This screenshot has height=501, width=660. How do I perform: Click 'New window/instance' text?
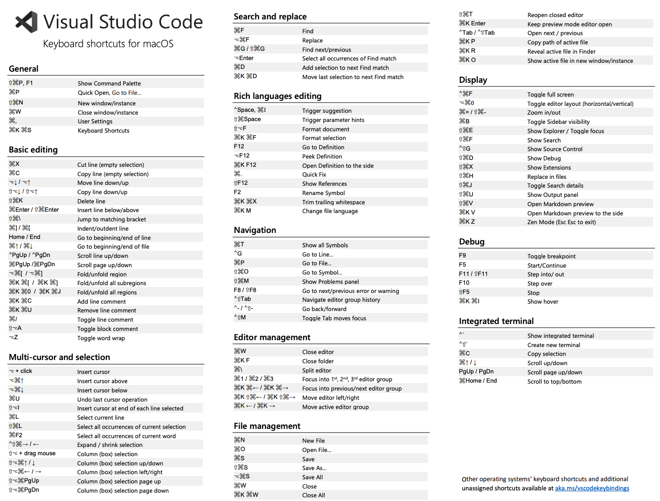pos(107,104)
